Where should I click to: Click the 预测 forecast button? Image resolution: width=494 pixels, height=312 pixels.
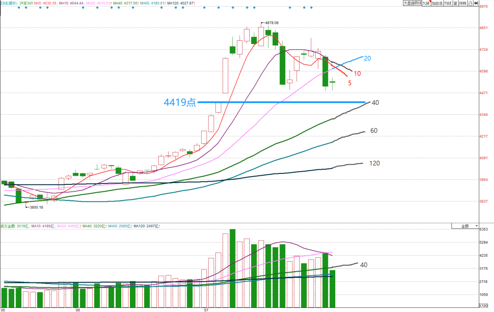[x=463, y=3]
